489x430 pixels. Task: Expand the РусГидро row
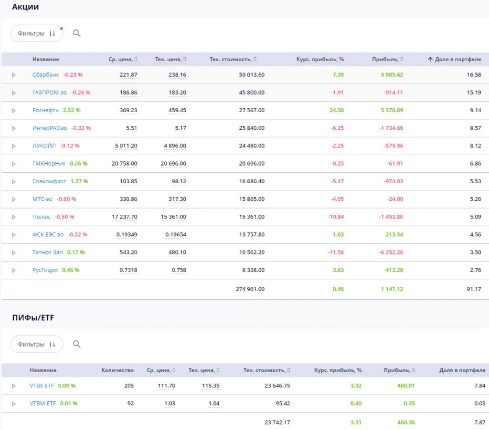click(14, 271)
